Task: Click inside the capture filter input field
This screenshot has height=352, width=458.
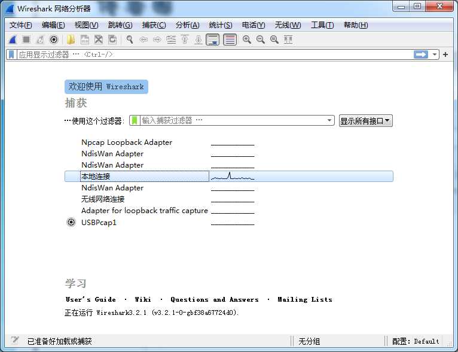Action: pyautogui.click(x=232, y=120)
